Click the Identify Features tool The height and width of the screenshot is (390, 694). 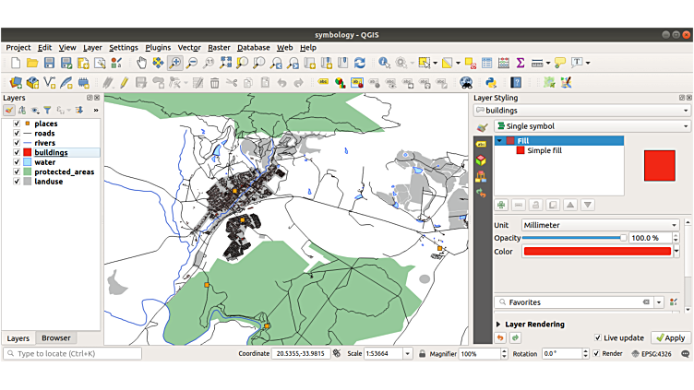(384, 63)
